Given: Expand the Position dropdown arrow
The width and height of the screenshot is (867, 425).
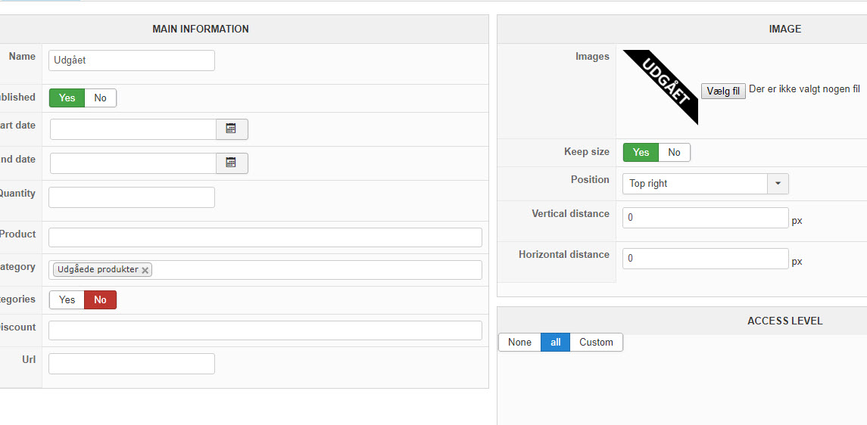Looking at the screenshot, I should tap(778, 184).
